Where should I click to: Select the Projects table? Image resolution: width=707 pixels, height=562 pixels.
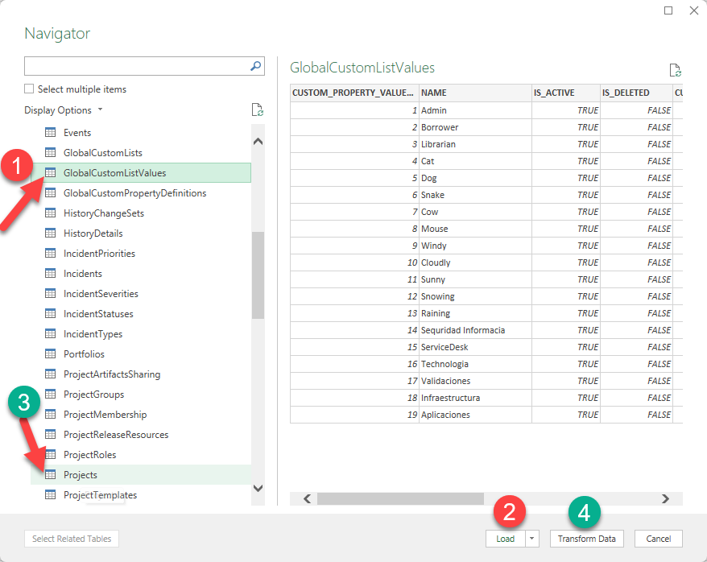pyautogui.click(x=81, y=475)
